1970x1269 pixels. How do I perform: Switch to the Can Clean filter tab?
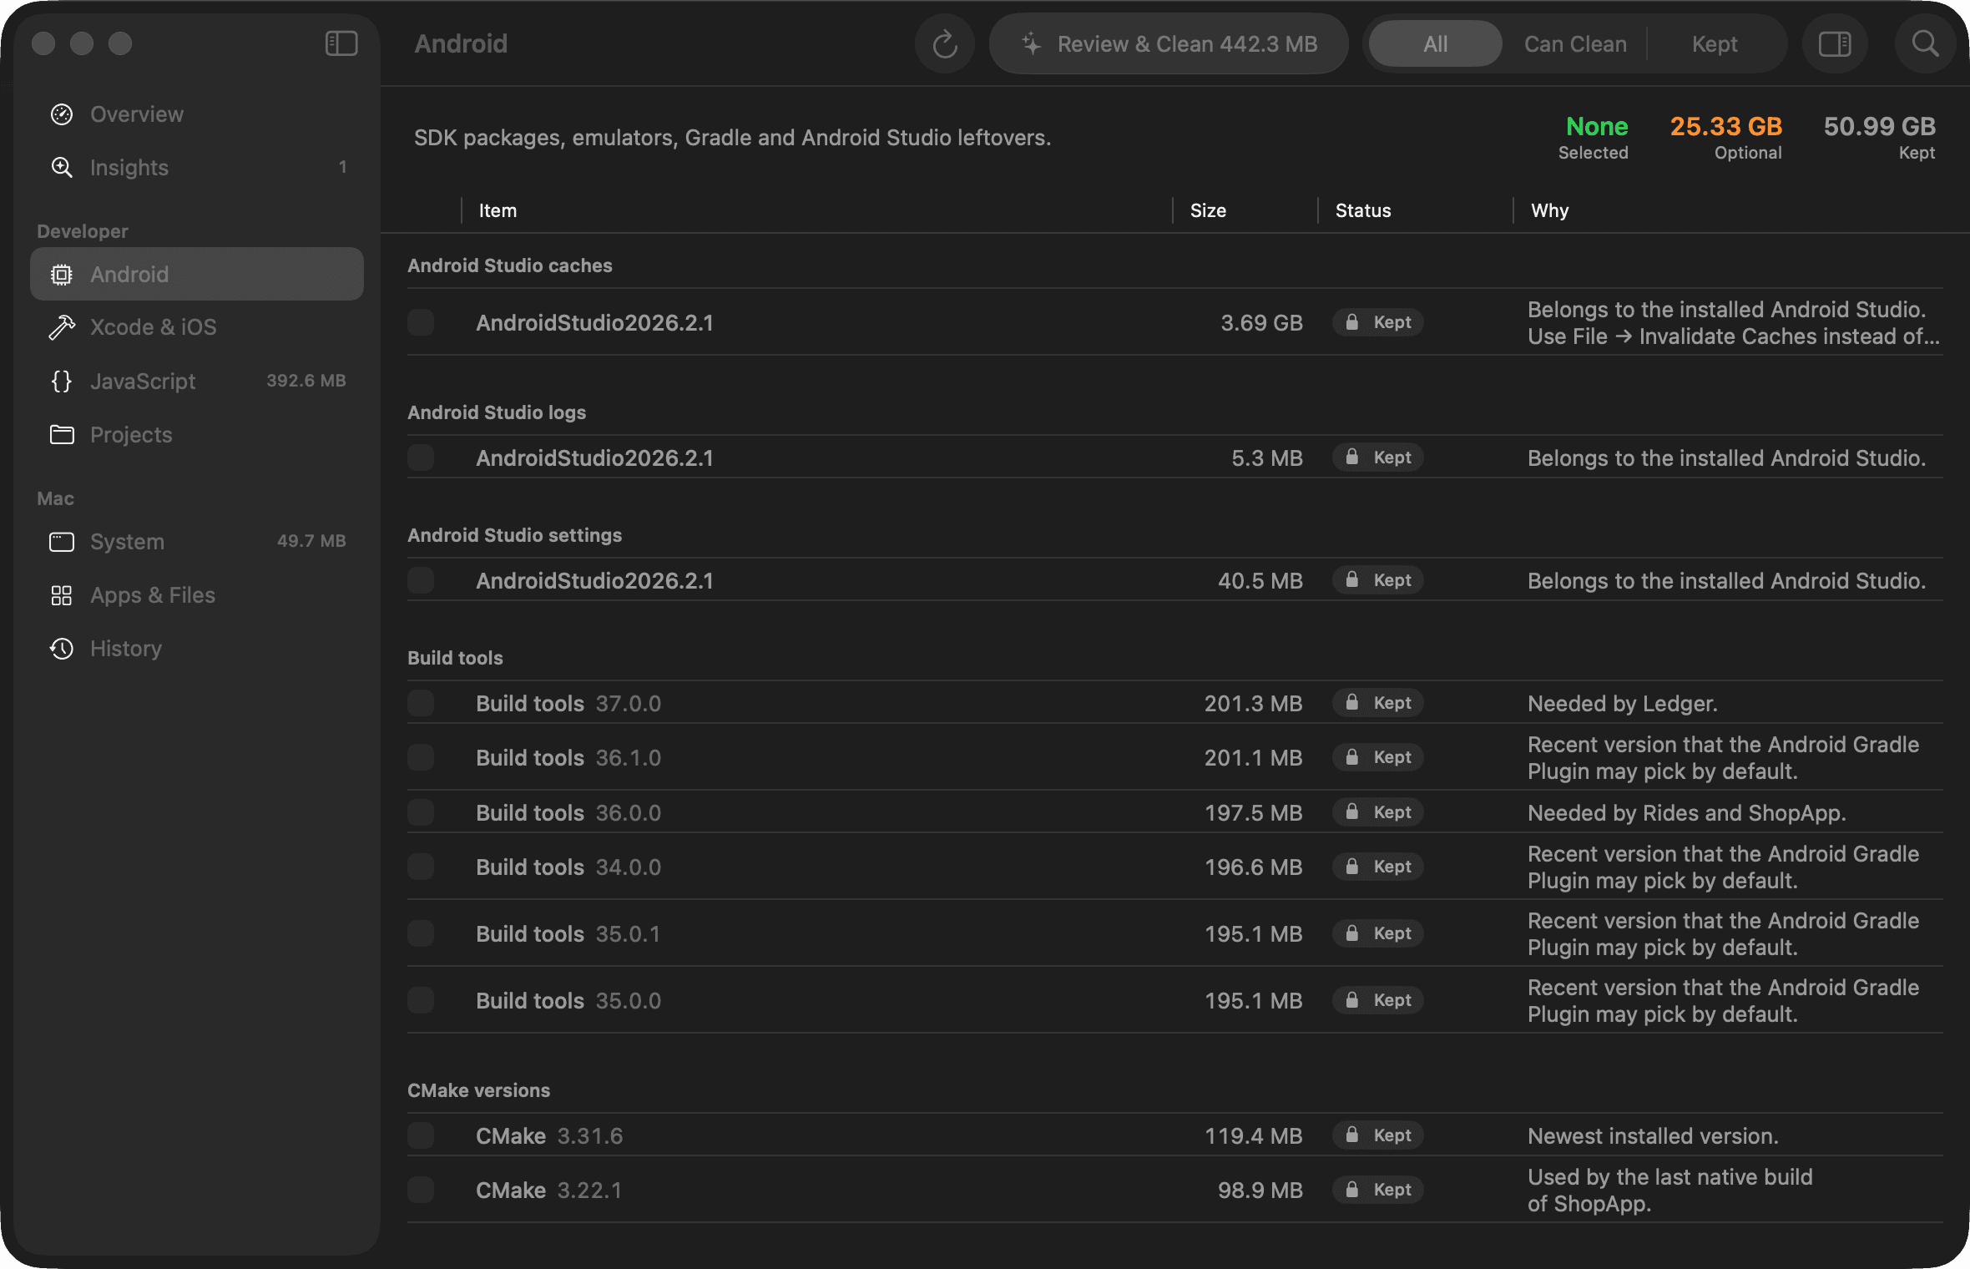pos(1575,44)
